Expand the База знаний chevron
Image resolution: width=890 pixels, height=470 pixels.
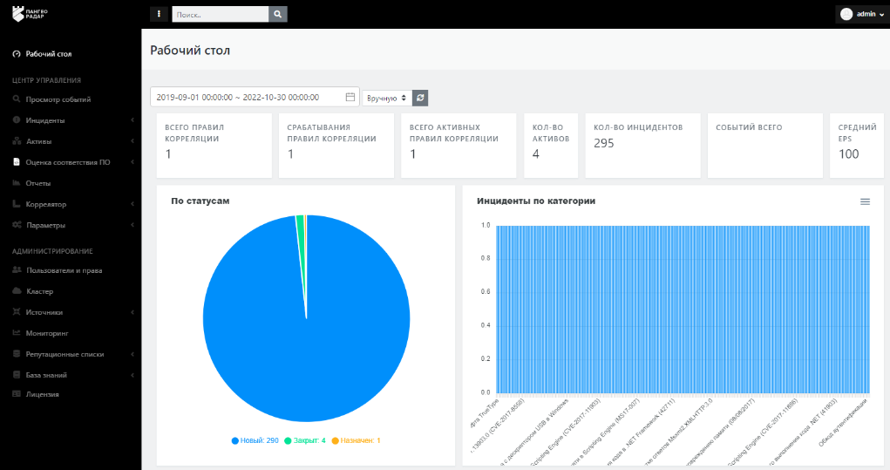[x=132, y=375]
